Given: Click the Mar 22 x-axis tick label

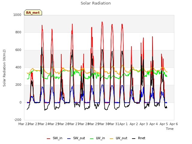Looking at the screenshot, I should pyautogui.click(x=24, y=124).
